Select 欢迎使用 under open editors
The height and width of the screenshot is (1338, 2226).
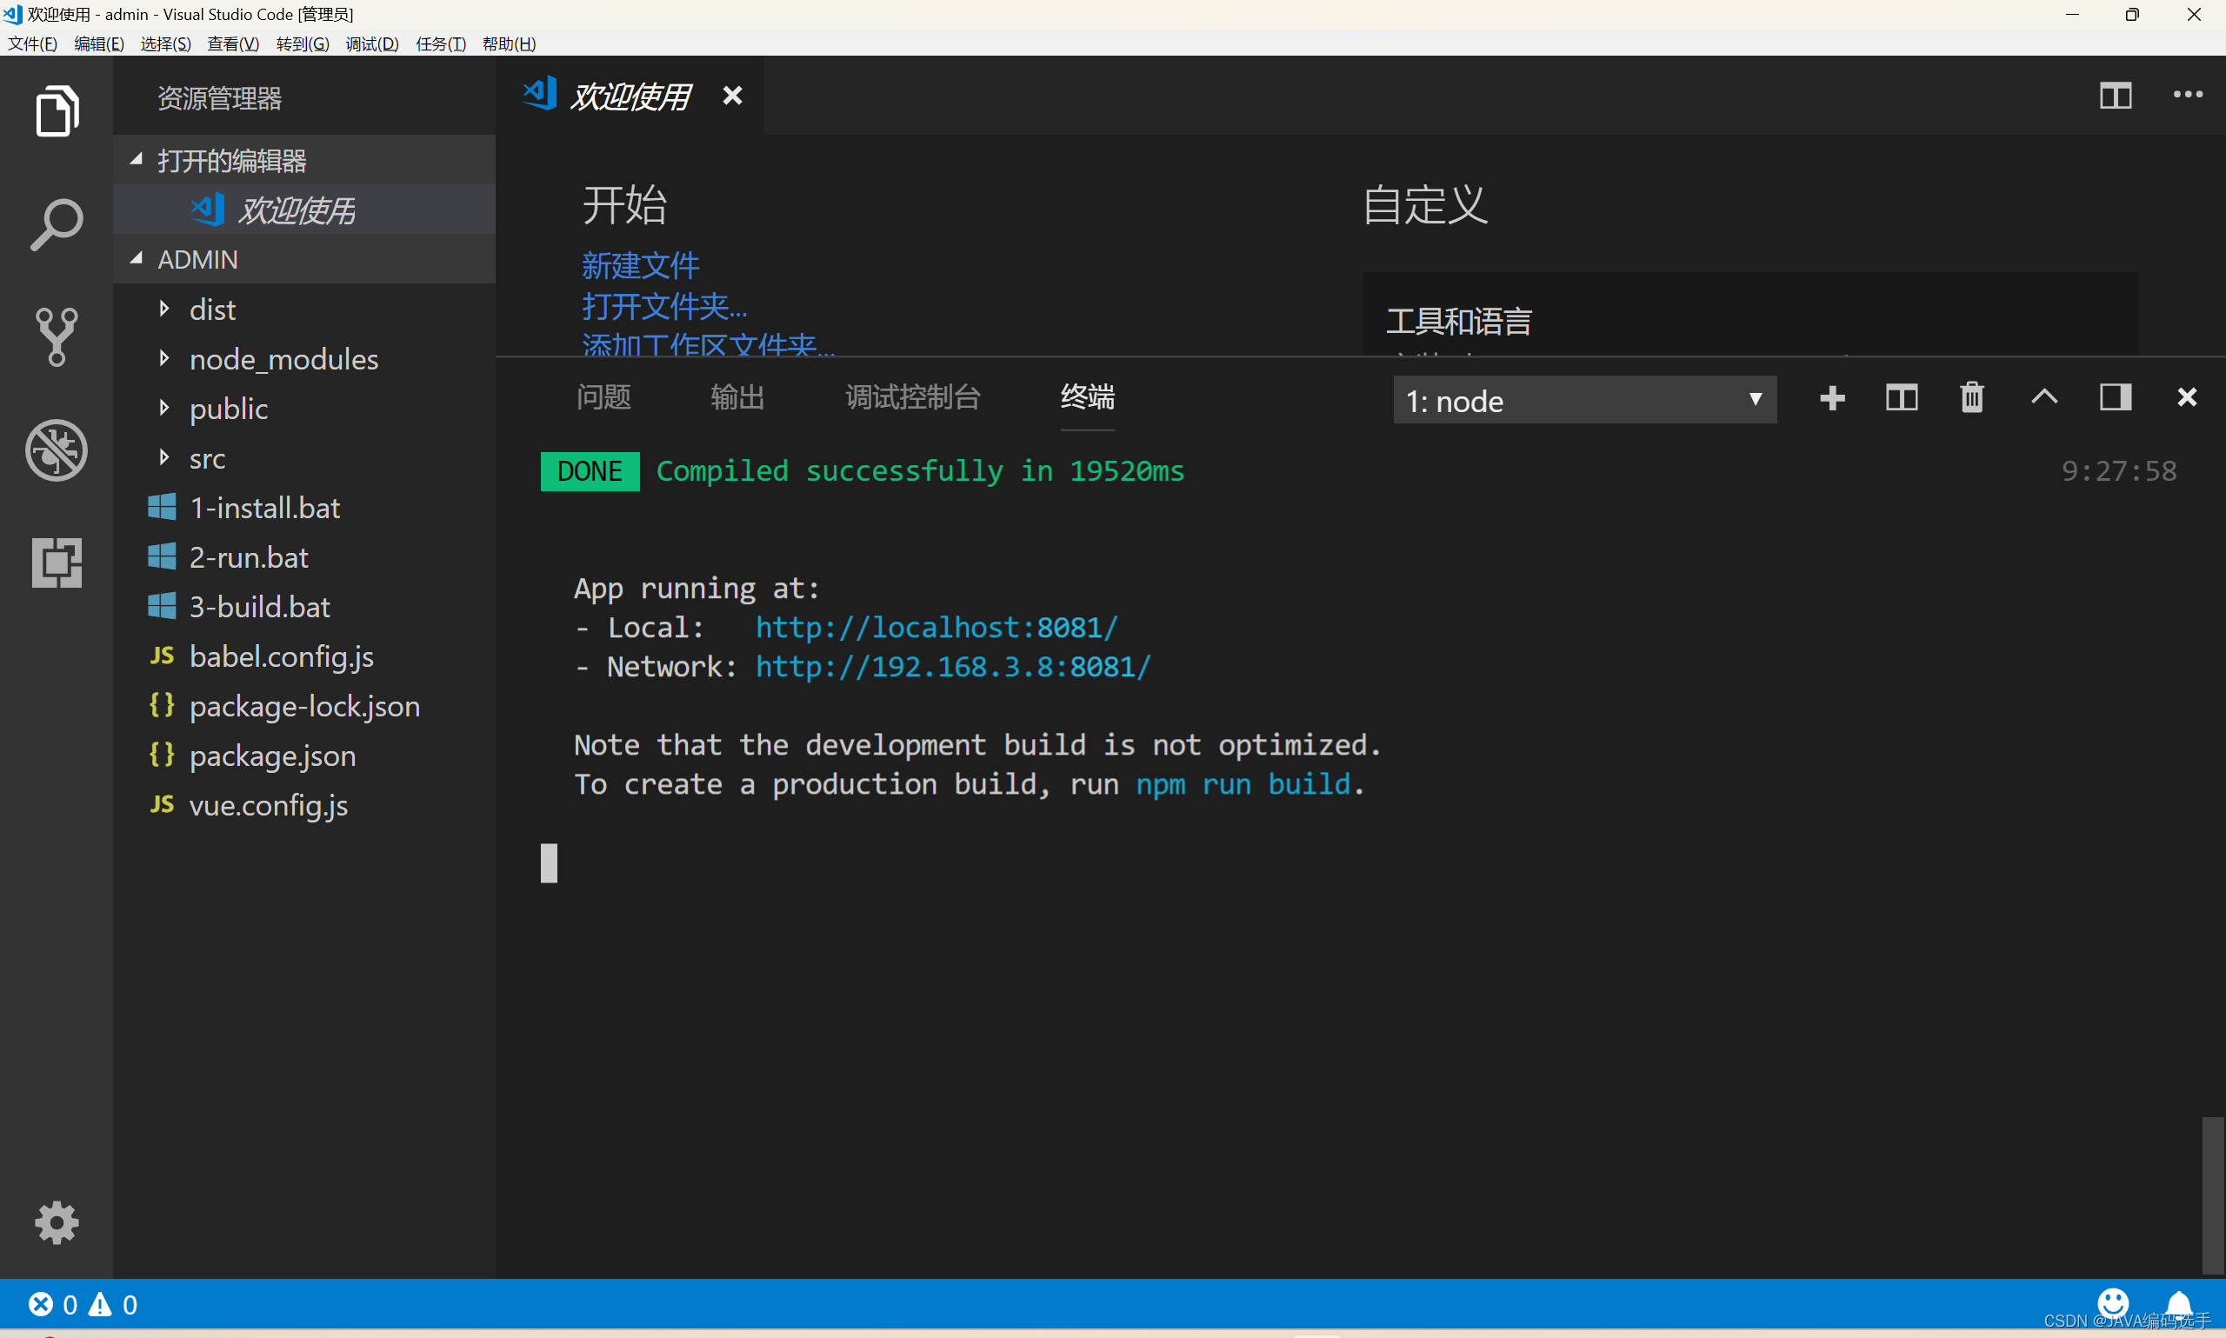point(303,210)
